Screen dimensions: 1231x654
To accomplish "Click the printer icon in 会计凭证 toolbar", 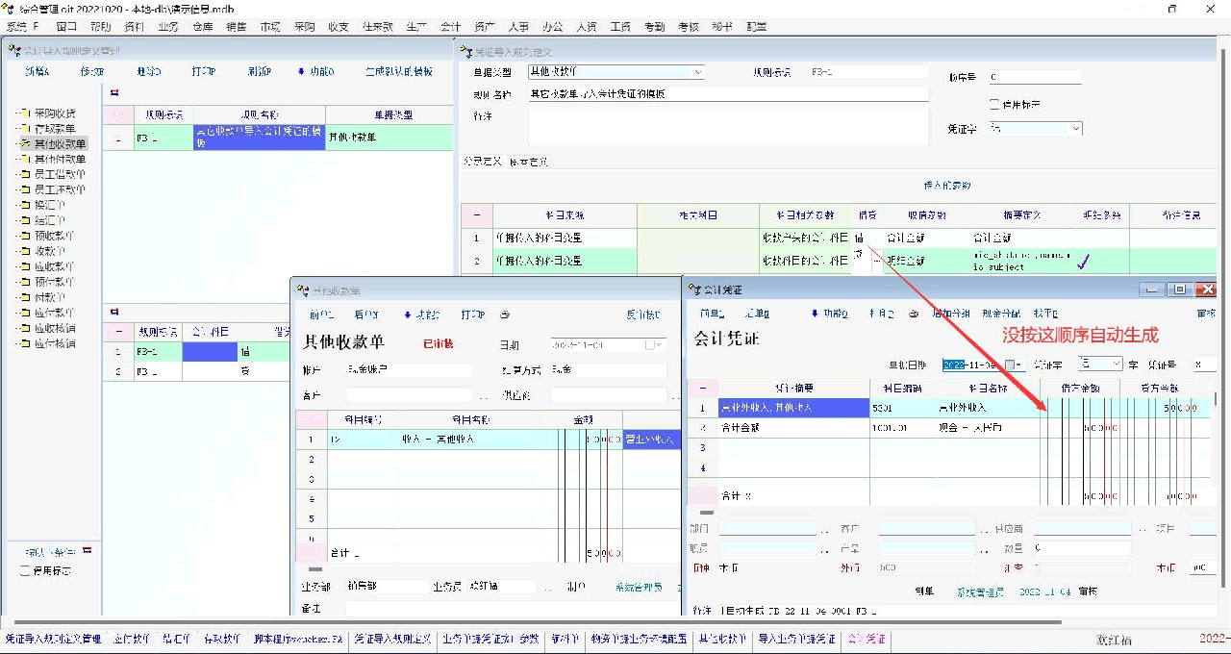I will tap(914, 314).
